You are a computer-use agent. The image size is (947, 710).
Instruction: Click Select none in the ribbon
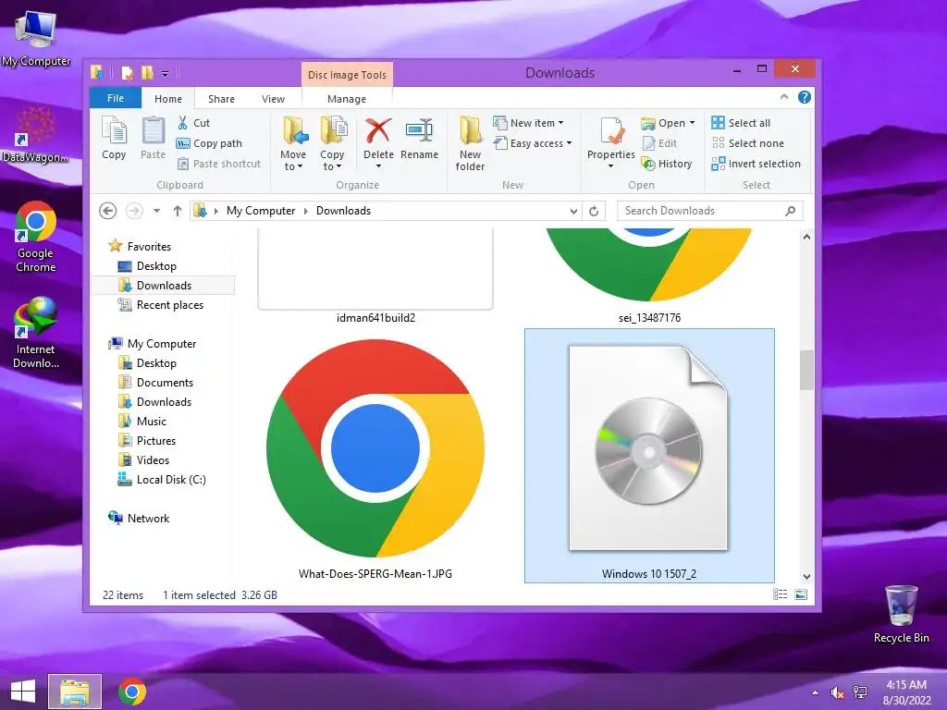(x=747, y=143)
